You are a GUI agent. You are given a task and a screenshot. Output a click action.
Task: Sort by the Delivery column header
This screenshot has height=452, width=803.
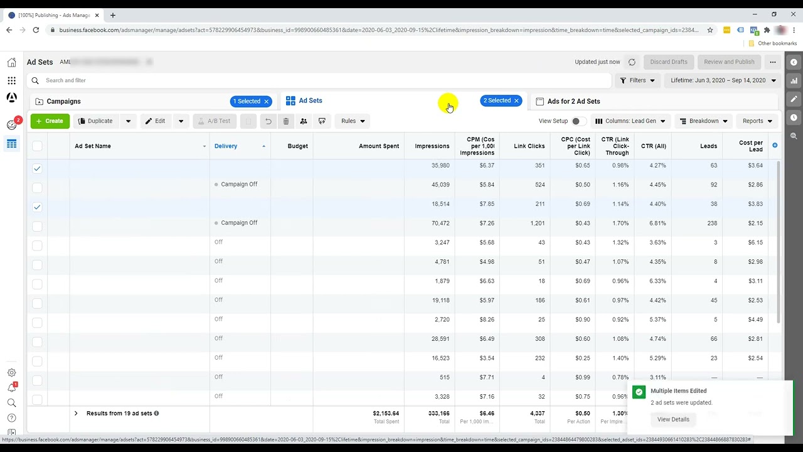pyautogui.click(x=226, y=146)
